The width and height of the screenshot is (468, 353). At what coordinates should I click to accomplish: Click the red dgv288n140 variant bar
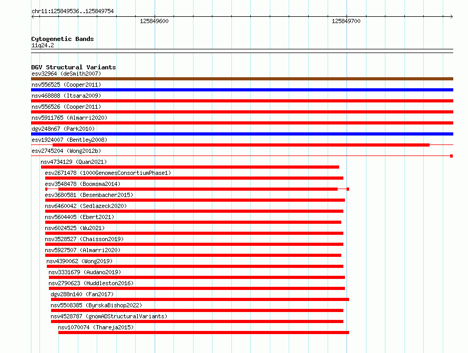coord(200,299)
